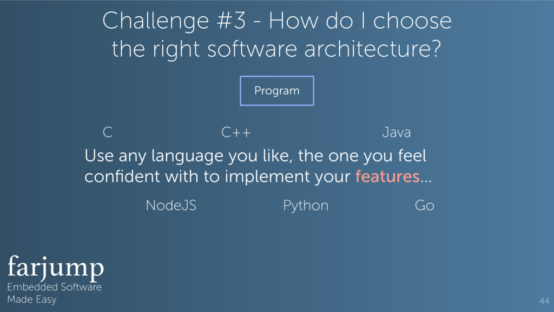Click the C++ language label
This screenshot has width=554, height=312.
point(236,132)
